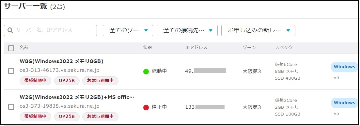Click お試し期間中 tag on W2G server

[100, 117]
